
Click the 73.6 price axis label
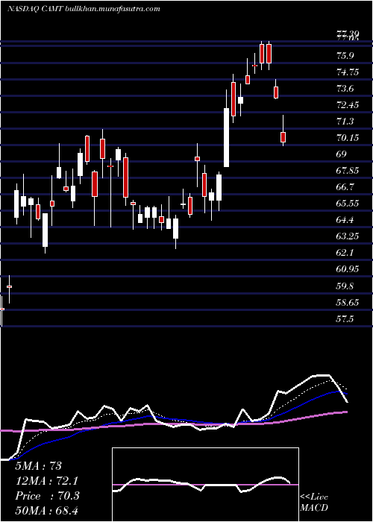coord(345,89)
